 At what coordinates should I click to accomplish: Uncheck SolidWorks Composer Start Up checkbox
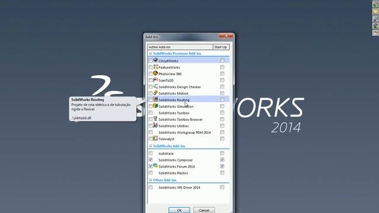click(x=222, y=160)
